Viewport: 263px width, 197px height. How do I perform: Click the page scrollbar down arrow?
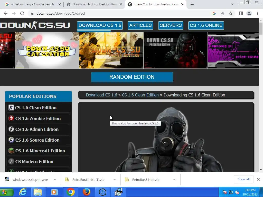coord(261,170)
